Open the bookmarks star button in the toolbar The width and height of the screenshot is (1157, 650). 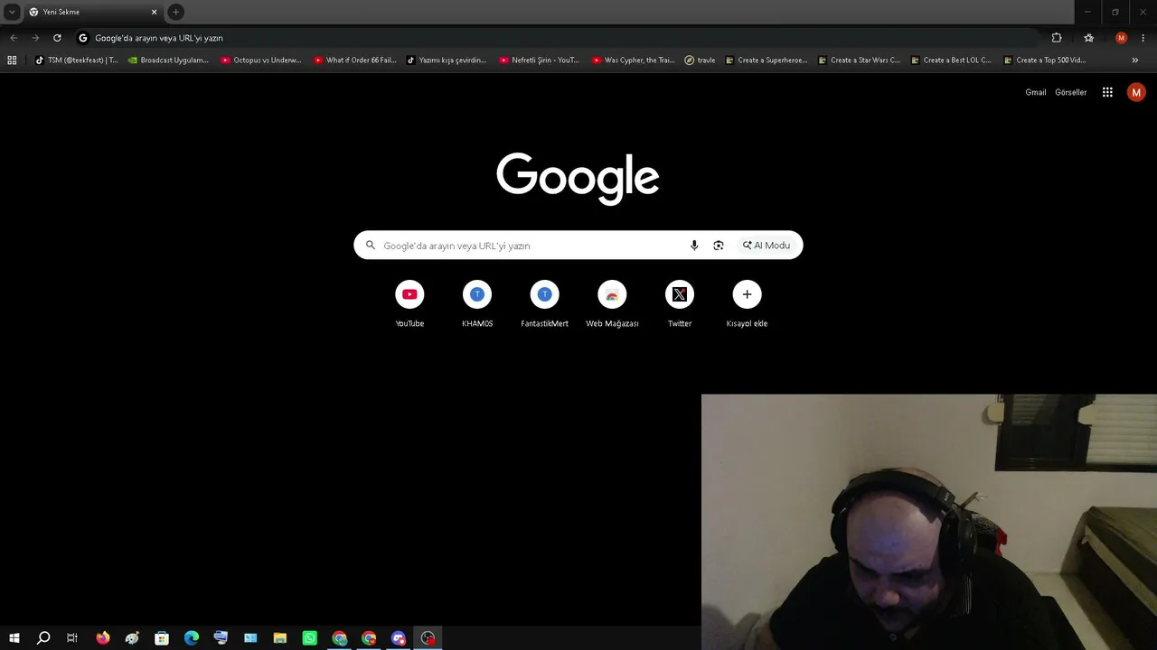click(1089, 38)
